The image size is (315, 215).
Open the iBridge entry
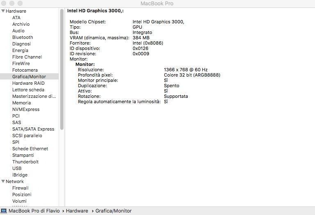(x=20, y=175)
